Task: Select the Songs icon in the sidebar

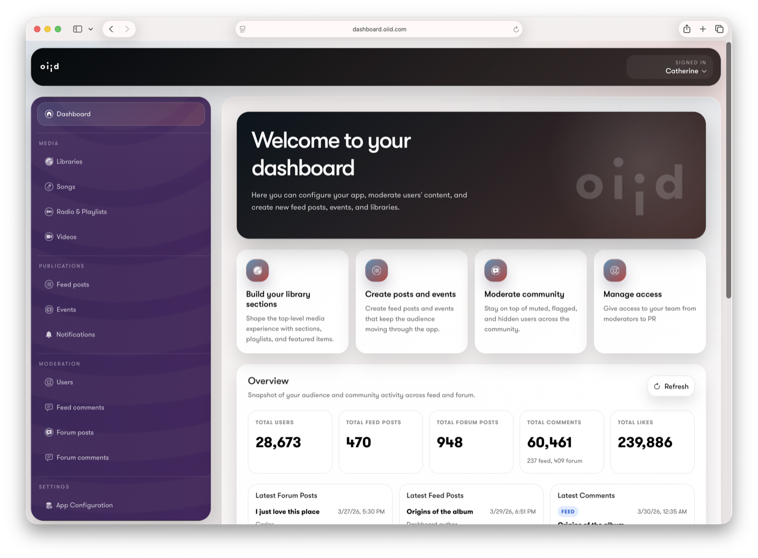Action: pos(49,187)
